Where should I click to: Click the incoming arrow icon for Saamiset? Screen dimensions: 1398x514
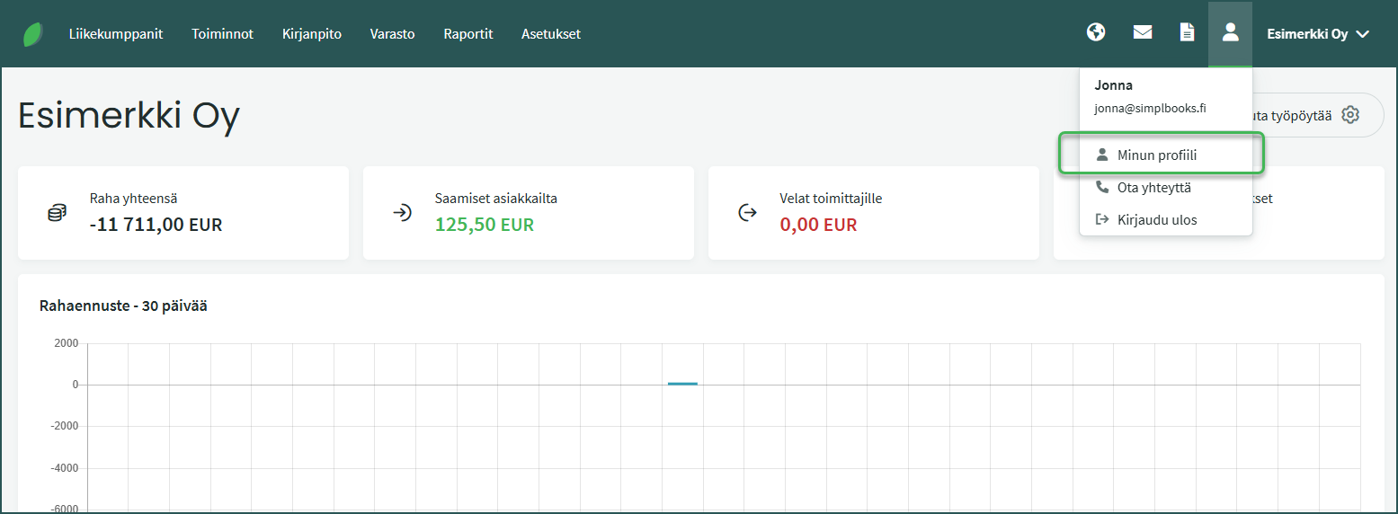[402, 213]
